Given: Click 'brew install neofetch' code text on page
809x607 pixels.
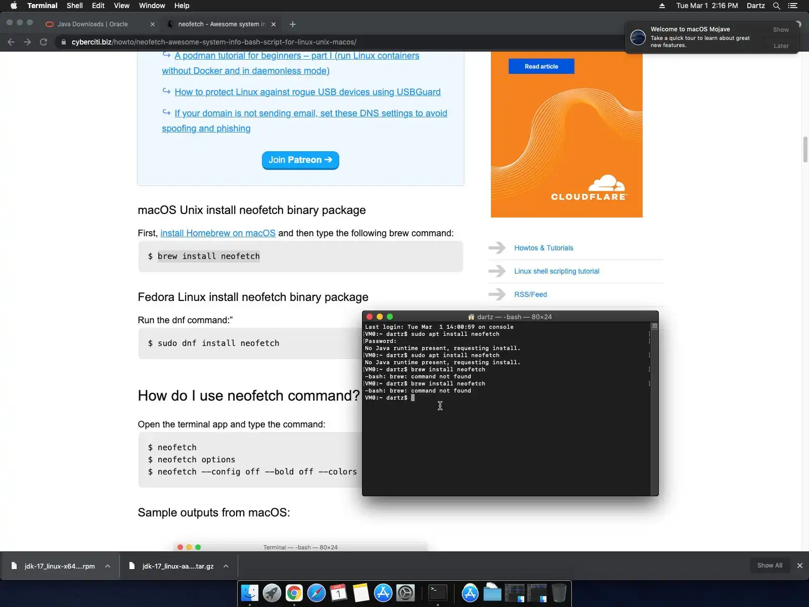Looking at the screenshot, I should [208, 256].
